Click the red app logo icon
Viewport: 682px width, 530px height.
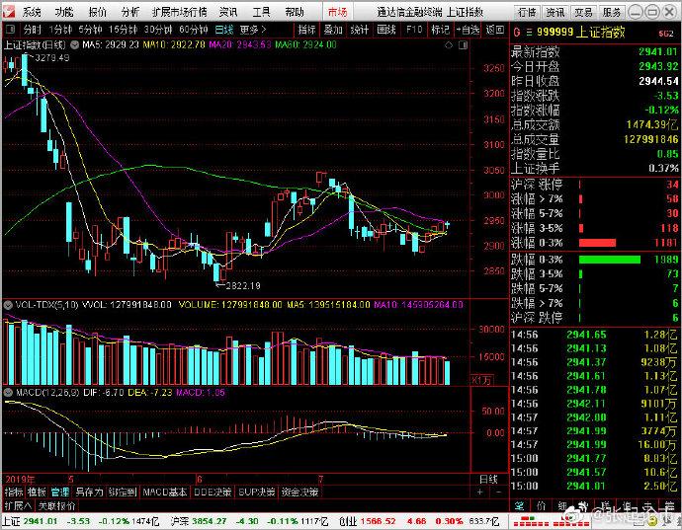[x=9, y=12]
